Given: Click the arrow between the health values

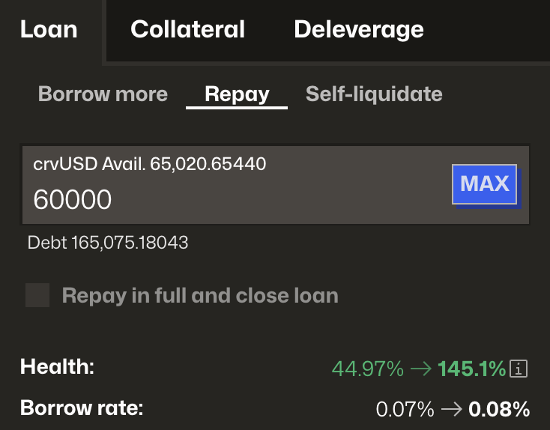Looking at the screenshot, I should tap(421, 369).
